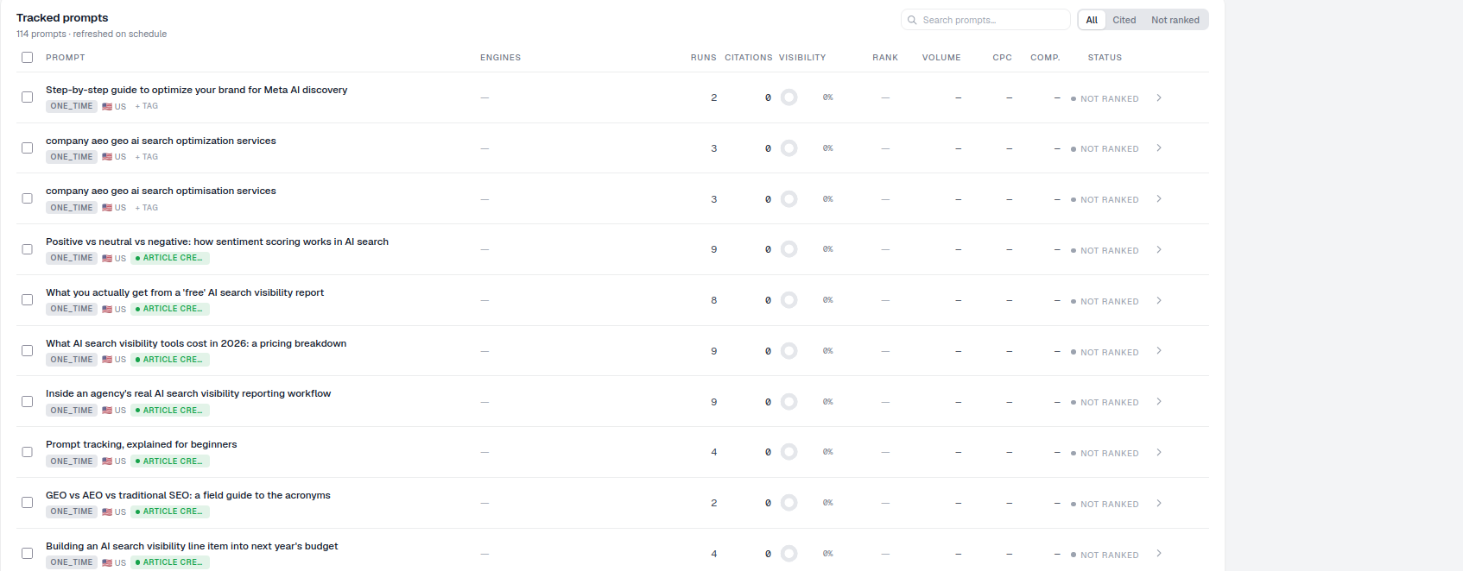Open 'GEO vs AEO vs traditional SEO' prompt
Viewport: 1463px width, 571px height.
click(187, 495)
